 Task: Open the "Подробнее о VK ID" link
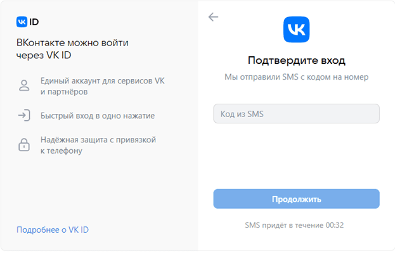[53, 230]
